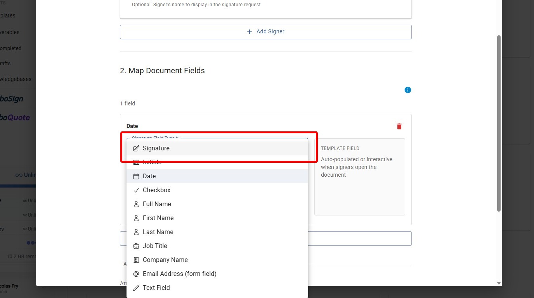The height and width of the screenshot is (298, 534).
Task: Navigate to Templates in the sidebar
Action: click(8, 16)
